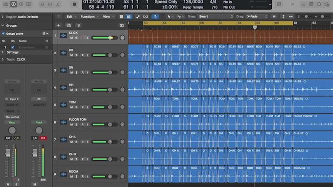Open the Loop Browser icon
333x187 pixels.
[319, 4]
